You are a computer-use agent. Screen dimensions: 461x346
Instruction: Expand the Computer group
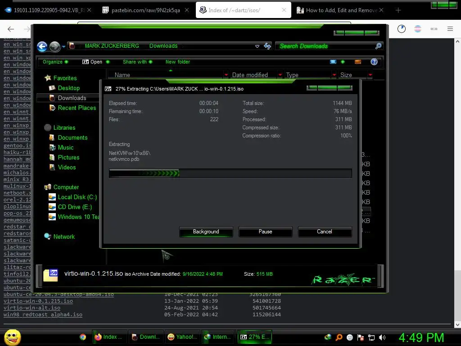[66, 187]
